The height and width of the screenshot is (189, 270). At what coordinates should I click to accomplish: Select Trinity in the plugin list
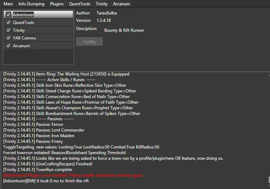pos(38,30)
